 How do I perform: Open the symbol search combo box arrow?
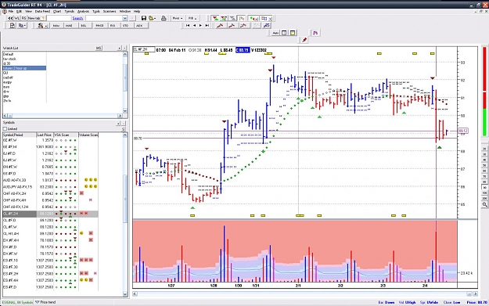click(x=124, y=19)
